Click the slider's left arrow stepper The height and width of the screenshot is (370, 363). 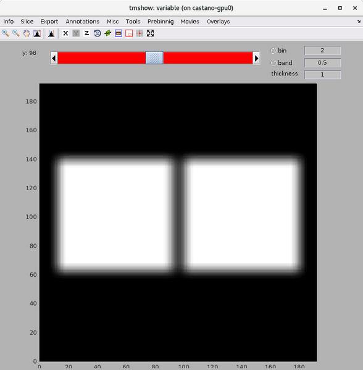pos(54,58)
